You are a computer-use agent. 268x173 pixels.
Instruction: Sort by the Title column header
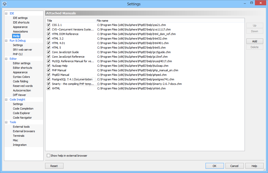71,20
